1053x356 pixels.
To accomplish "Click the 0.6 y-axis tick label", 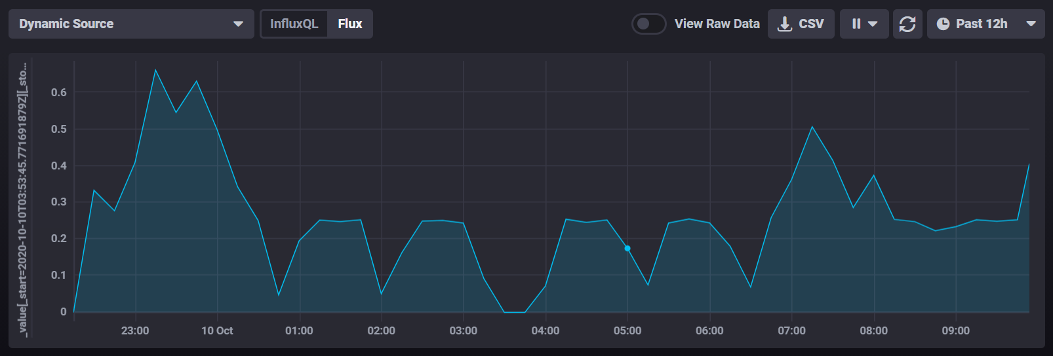I will point(59,92).
